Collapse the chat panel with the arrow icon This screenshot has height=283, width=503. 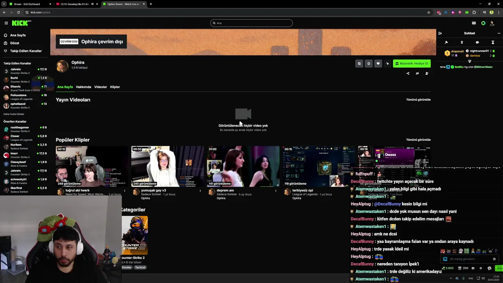pyautogui.click(x=440, y=33)
